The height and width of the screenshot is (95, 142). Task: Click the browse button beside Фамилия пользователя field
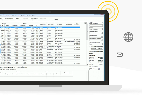pos(102,40)
